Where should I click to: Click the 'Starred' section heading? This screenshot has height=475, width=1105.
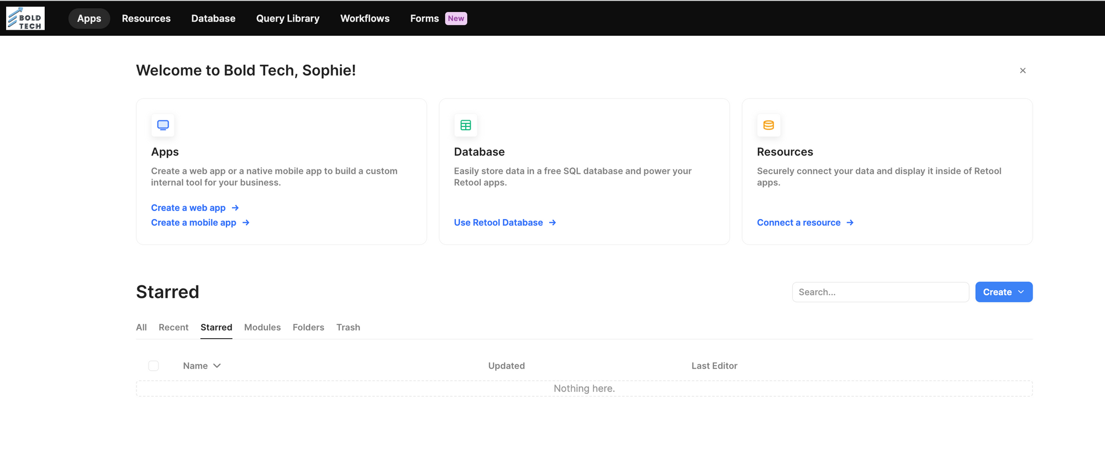coord(167,292)
